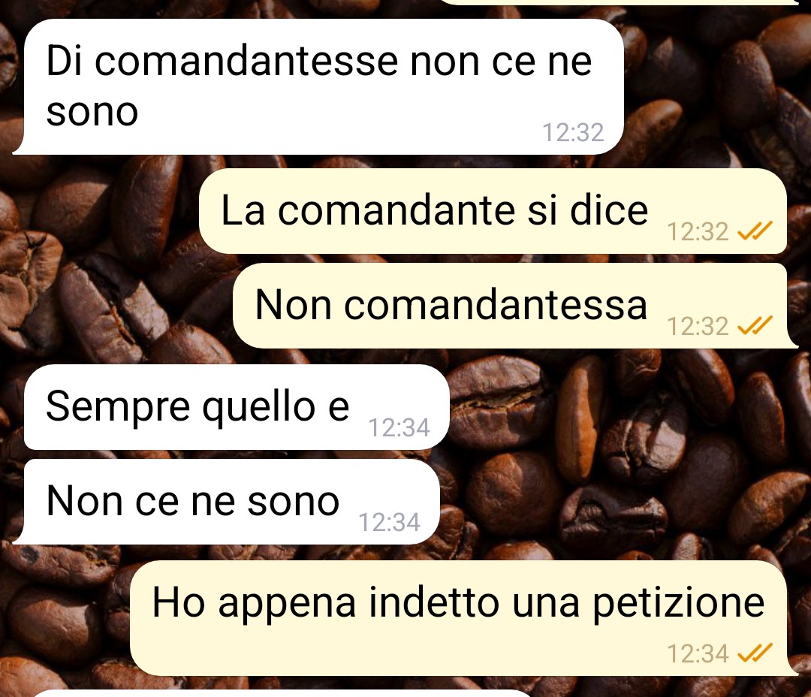Click the word 'petizione' in last message

(x=679, y=605)
